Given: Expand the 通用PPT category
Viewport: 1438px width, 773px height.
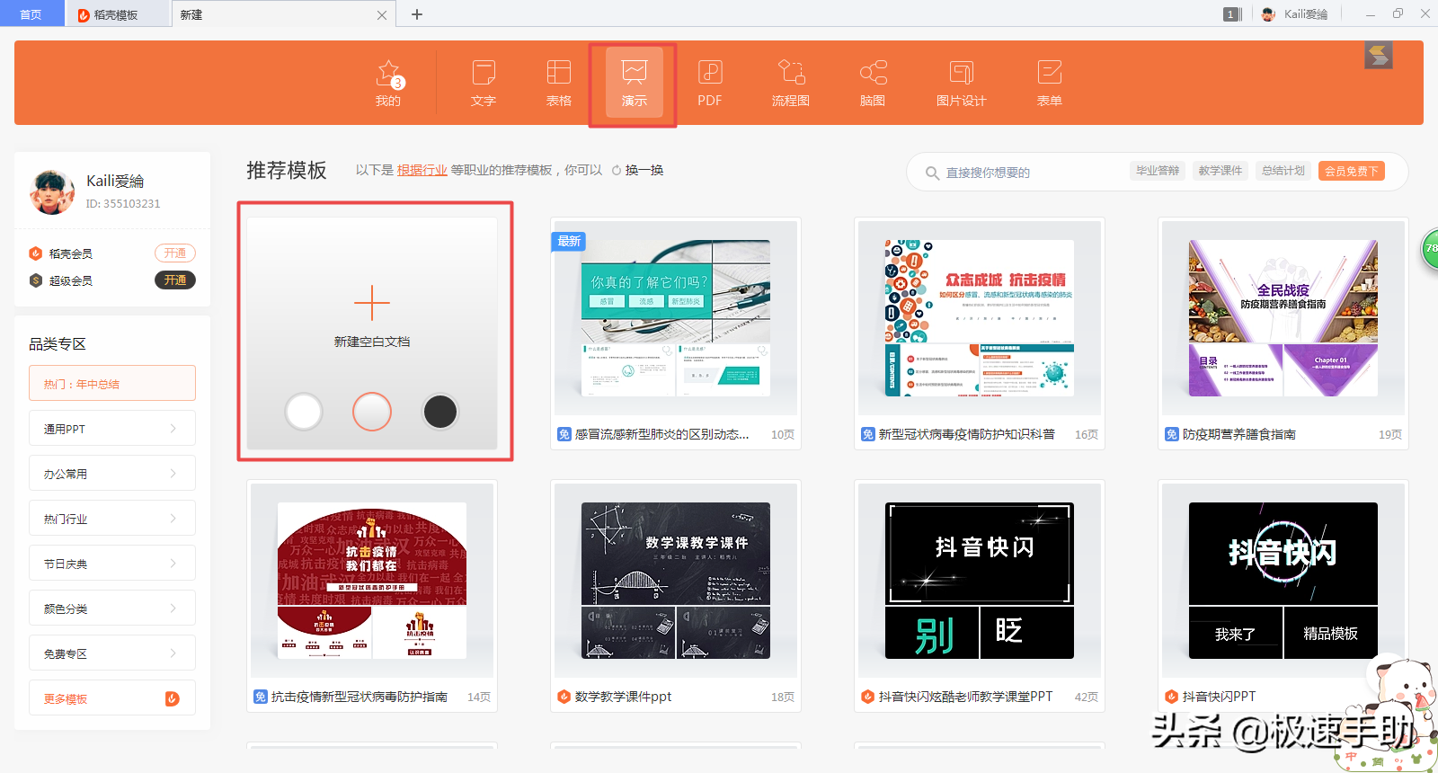Looking at the screenshot, I should [x=112, y=429].
